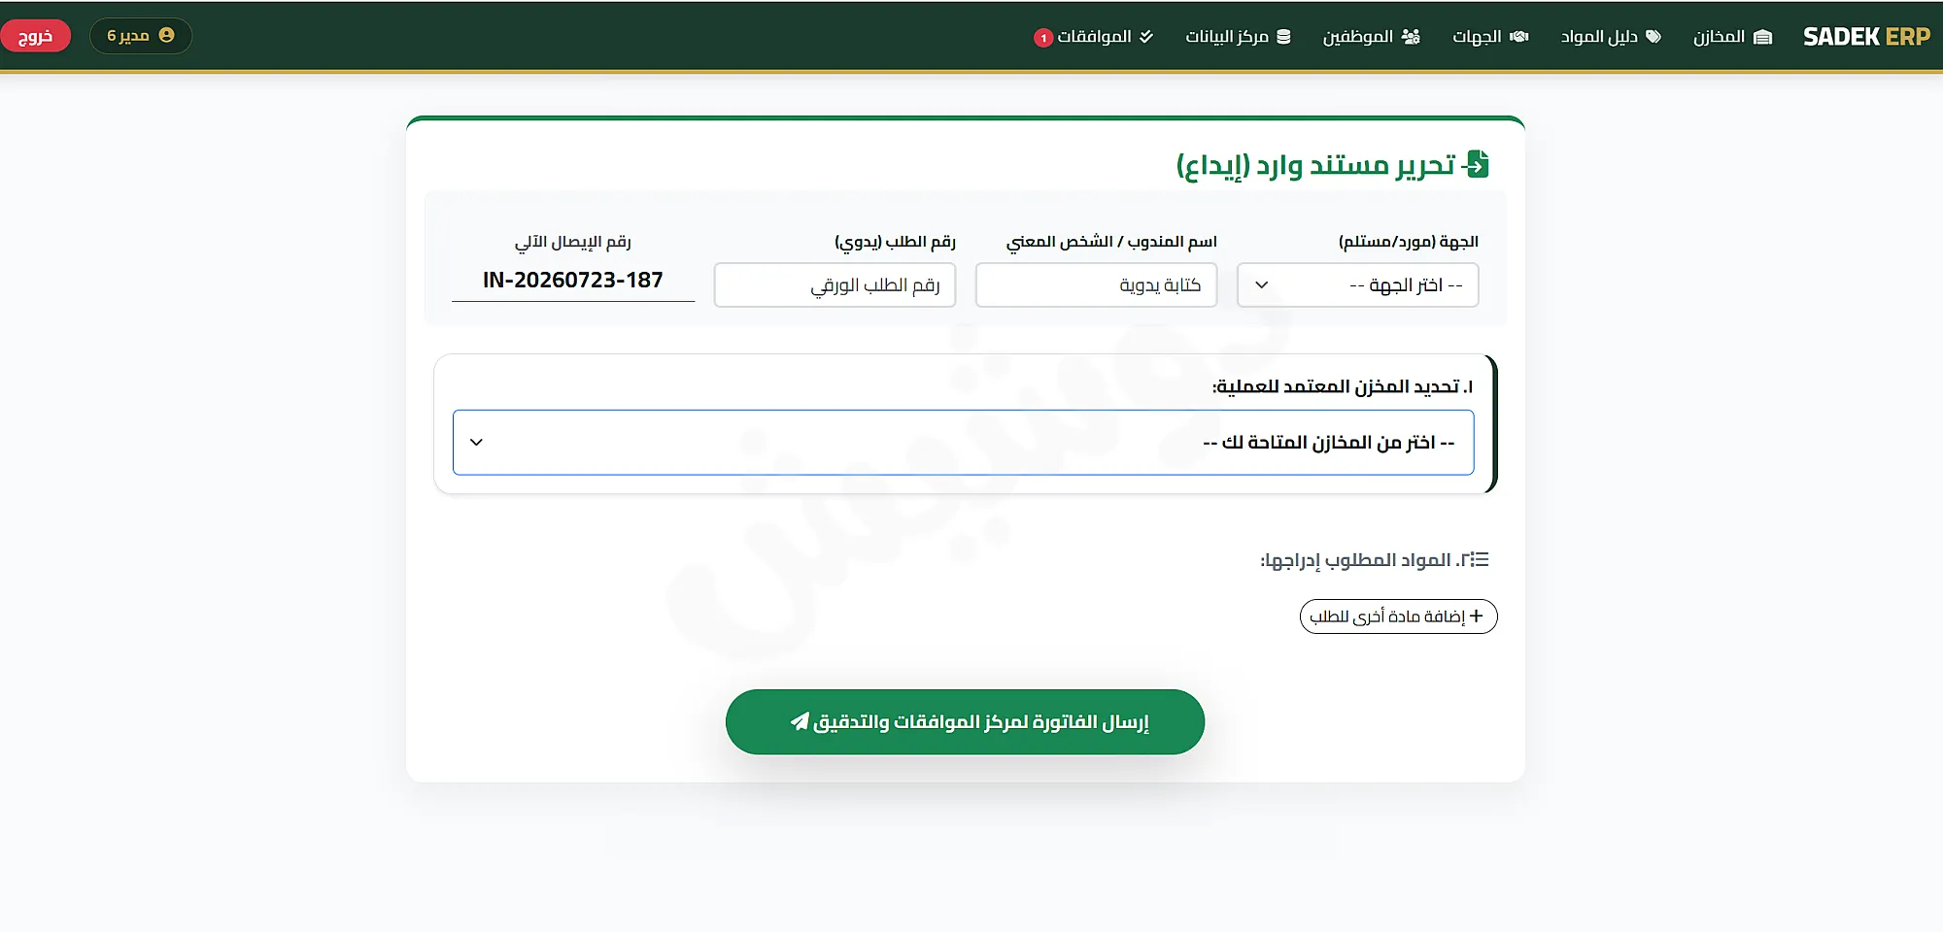
Task: Click the إضافة مادة أخرى للطلب button
Action: click(1398, 616)
